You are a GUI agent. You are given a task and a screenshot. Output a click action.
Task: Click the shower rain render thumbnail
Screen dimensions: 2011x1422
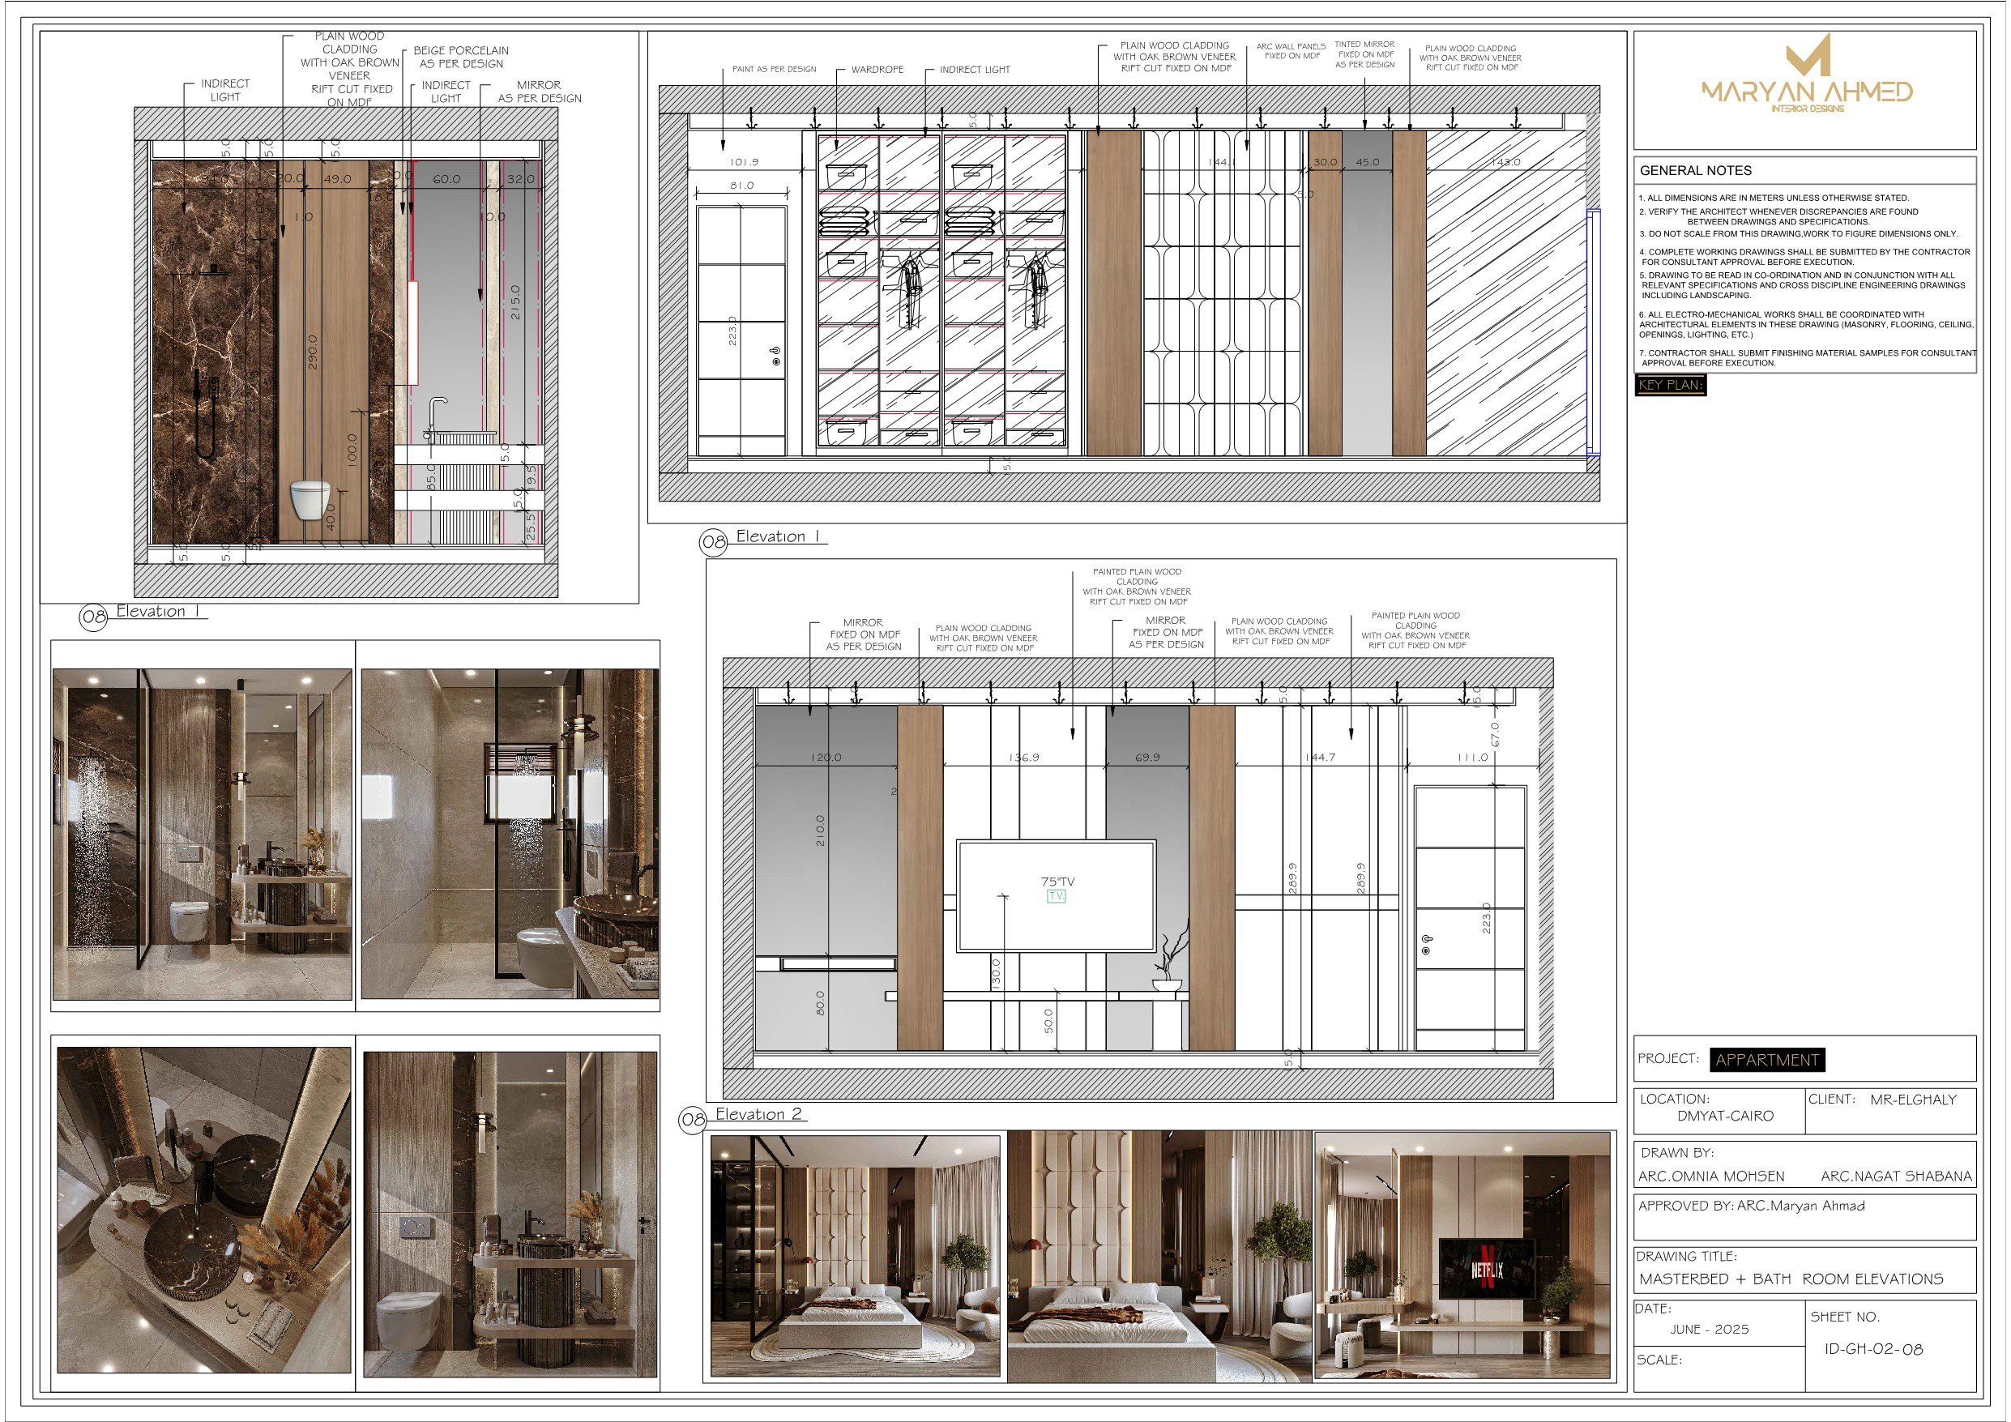tap(510, 833)
